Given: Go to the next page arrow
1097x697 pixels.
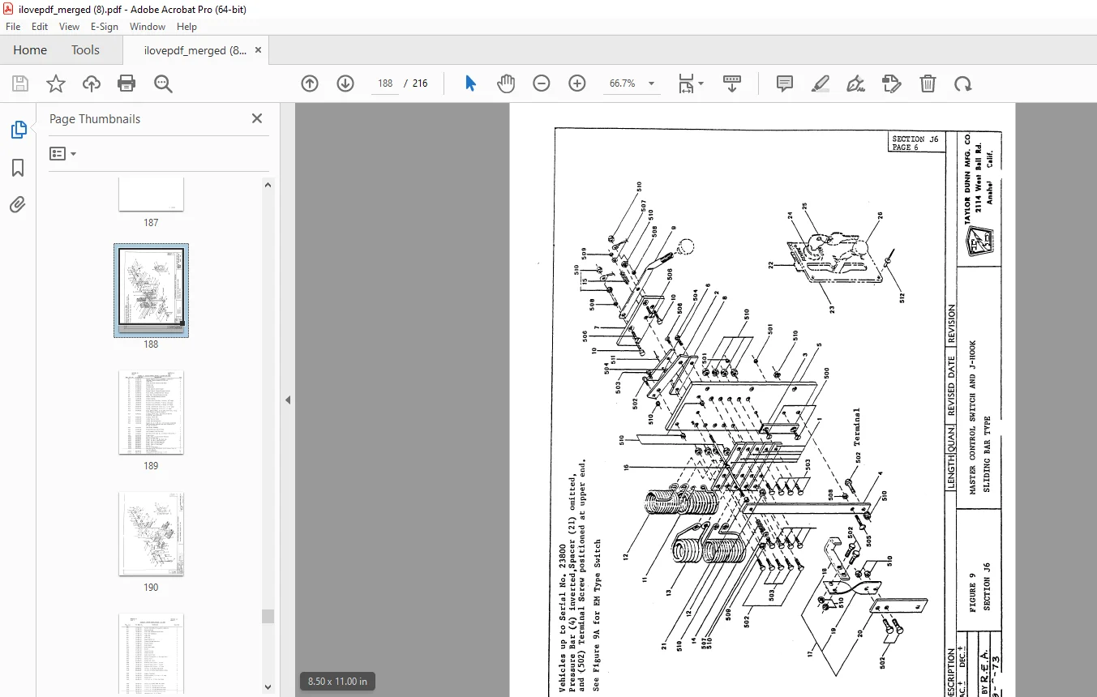Looking at the screenshot, I should point(345,83).
